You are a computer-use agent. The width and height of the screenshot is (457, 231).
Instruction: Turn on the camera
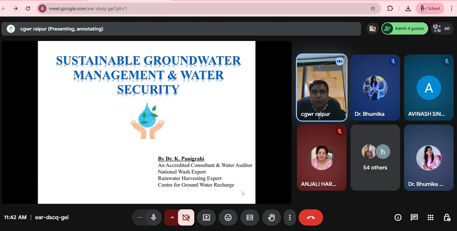click(x=186, y=217)
